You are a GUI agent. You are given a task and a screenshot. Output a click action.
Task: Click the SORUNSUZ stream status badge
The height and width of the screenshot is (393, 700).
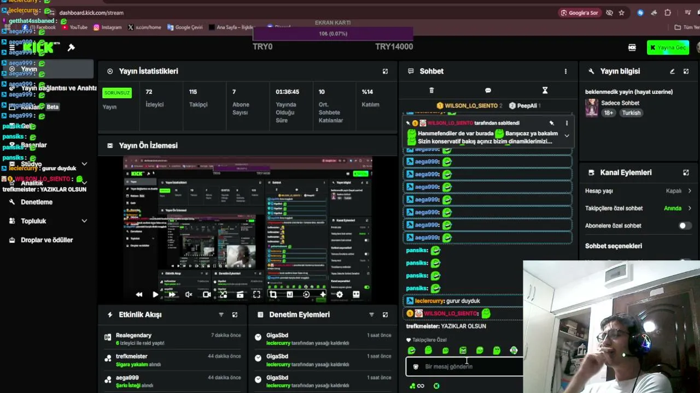(x=117, y=93)
